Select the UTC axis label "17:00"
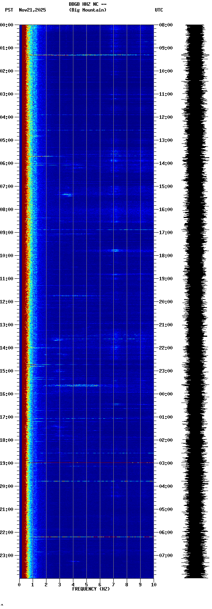This screenshot has height=609, width=212. [x=166, y=233]
